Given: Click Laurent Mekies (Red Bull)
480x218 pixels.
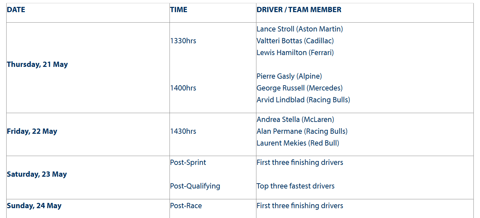Looking at the screenshot, I should click(x=298, y=143).
